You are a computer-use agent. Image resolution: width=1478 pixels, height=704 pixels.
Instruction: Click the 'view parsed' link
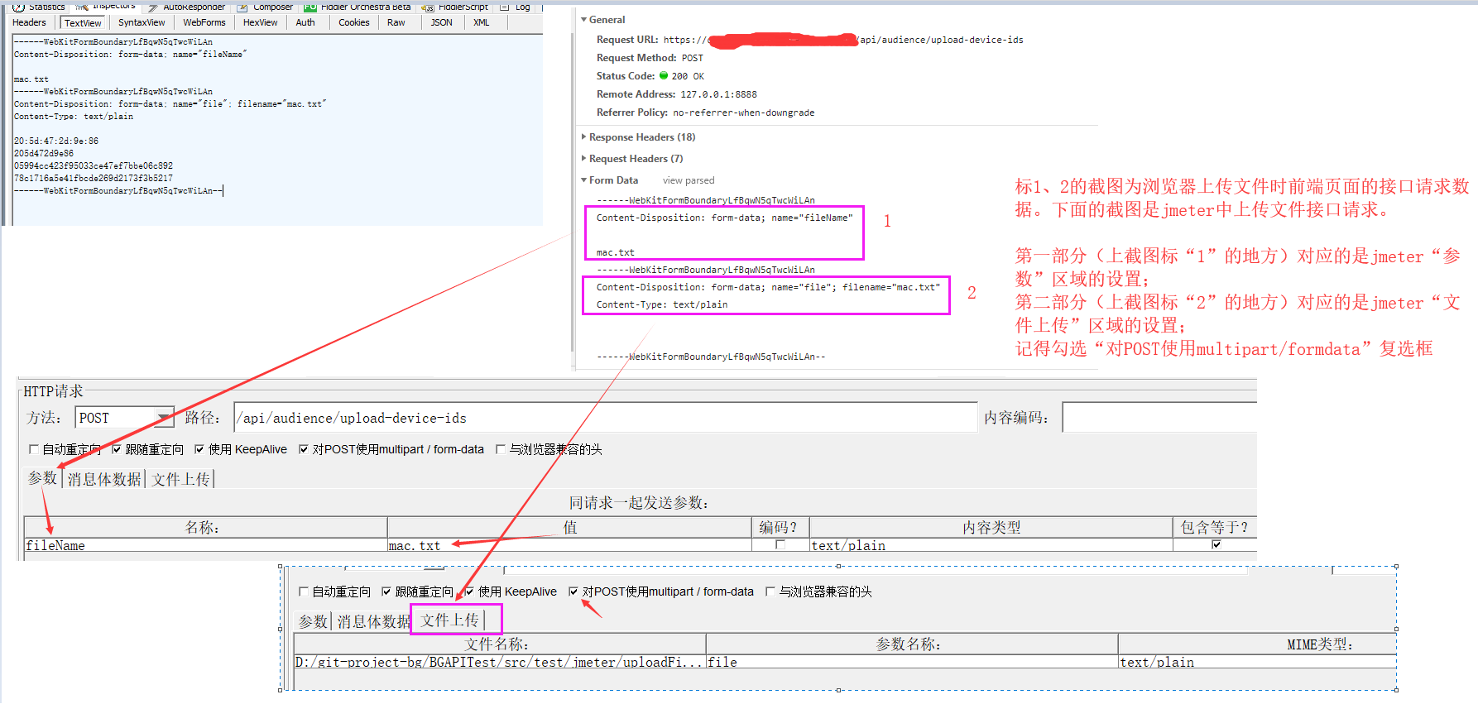[689, 180]
